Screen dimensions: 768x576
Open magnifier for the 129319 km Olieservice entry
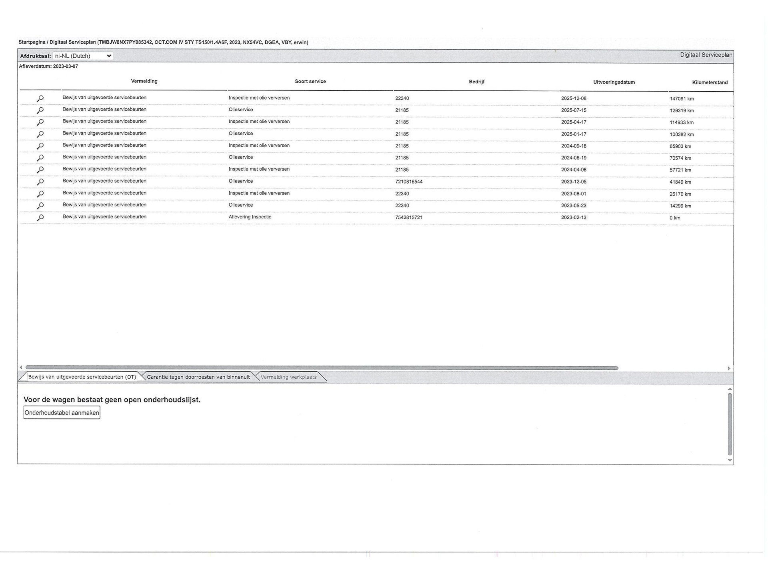point(40,110)
